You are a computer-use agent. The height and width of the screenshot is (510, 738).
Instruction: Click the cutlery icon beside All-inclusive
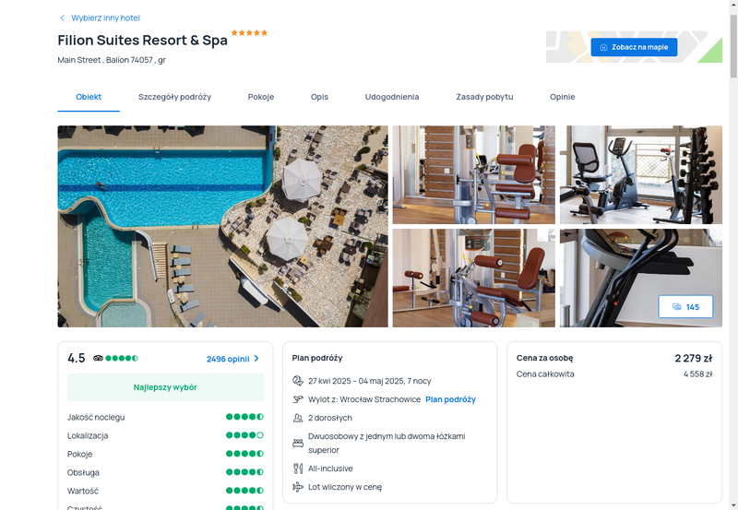(297, 468)
